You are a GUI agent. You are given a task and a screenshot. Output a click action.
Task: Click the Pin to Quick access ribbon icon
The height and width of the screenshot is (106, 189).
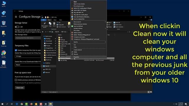click(45, 23)
